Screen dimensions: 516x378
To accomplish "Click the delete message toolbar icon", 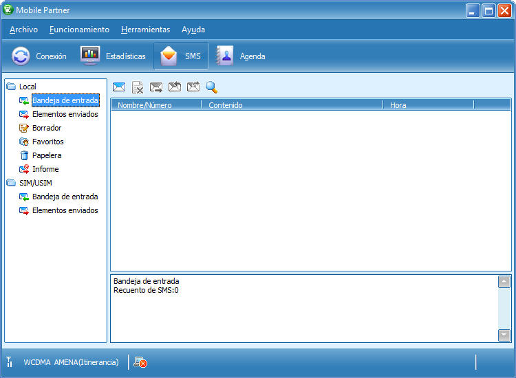I will (138, 87).
